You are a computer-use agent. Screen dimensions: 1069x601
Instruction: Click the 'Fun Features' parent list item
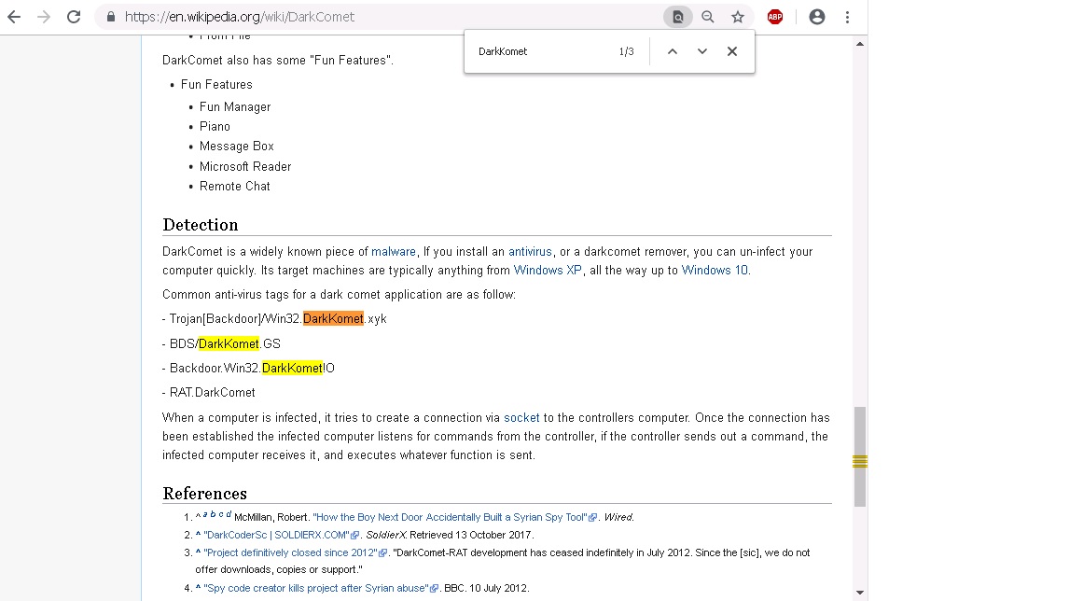coord(216,85)
